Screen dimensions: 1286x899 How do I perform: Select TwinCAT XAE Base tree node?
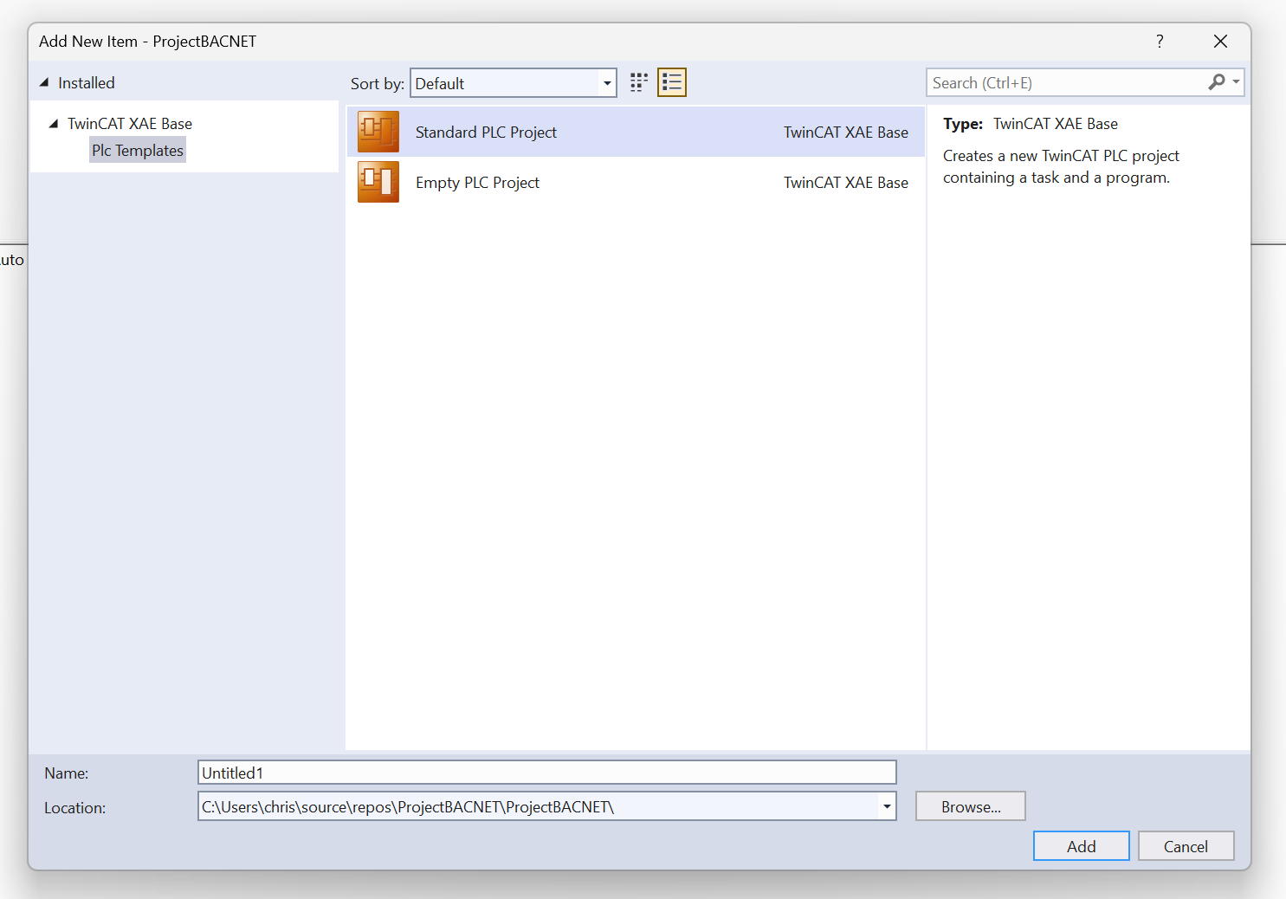click(130, 124)
